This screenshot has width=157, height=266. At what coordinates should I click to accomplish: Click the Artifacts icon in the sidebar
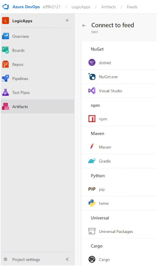coord(5,106)
